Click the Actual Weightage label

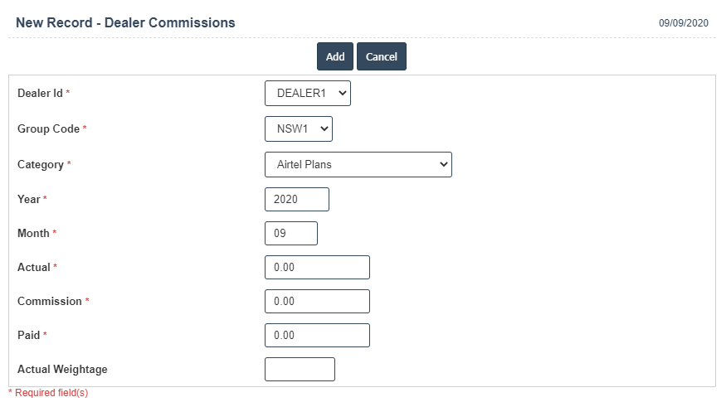tap(62, 370)
